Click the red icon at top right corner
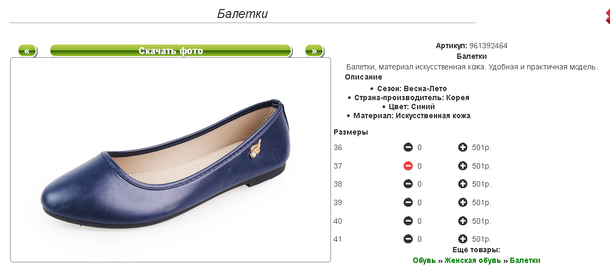 tap(608, 15)
